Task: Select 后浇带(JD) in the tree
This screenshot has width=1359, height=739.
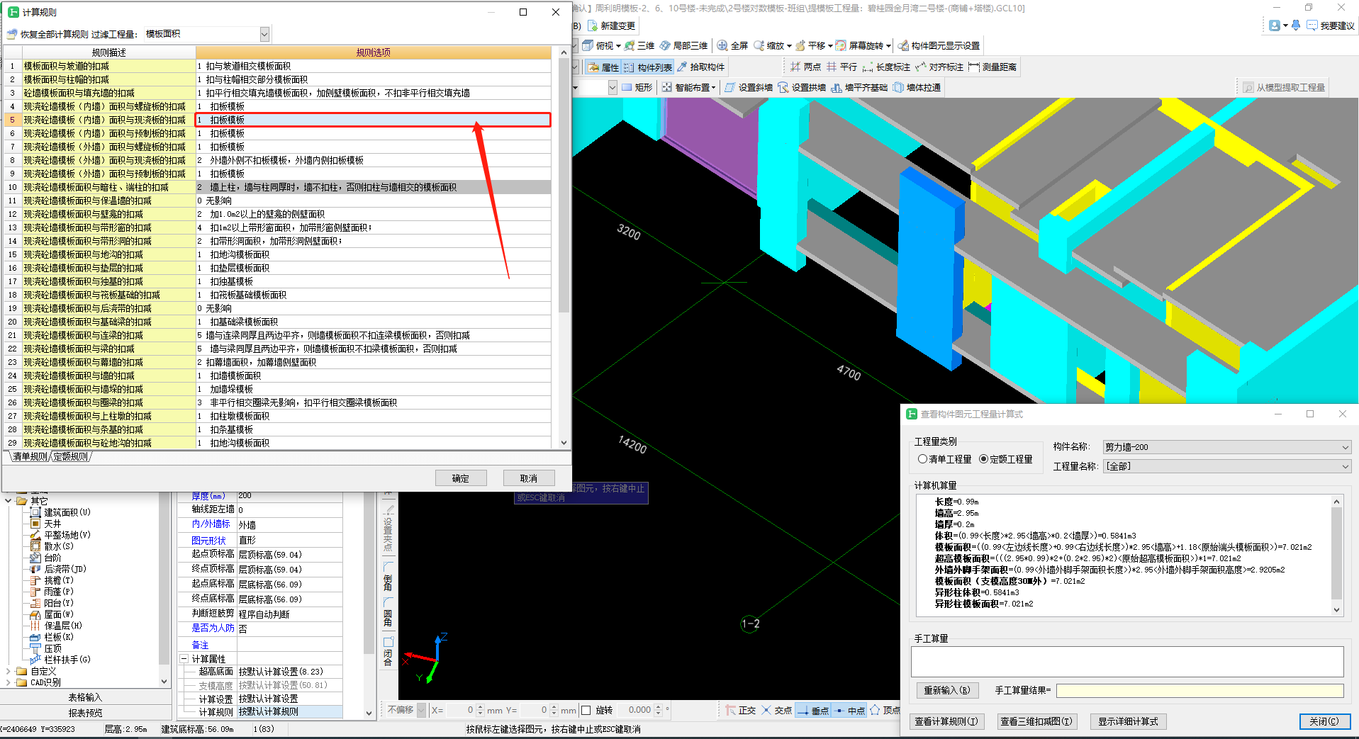Action: tap(65, 569)
